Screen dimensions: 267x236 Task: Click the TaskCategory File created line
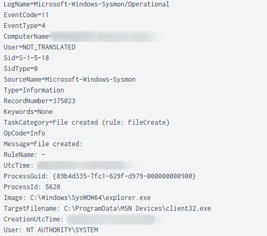pos(87,123)
